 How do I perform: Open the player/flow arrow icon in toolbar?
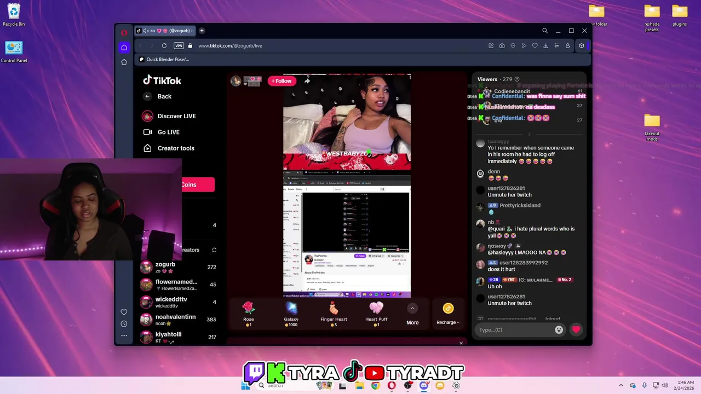[524, 45]
